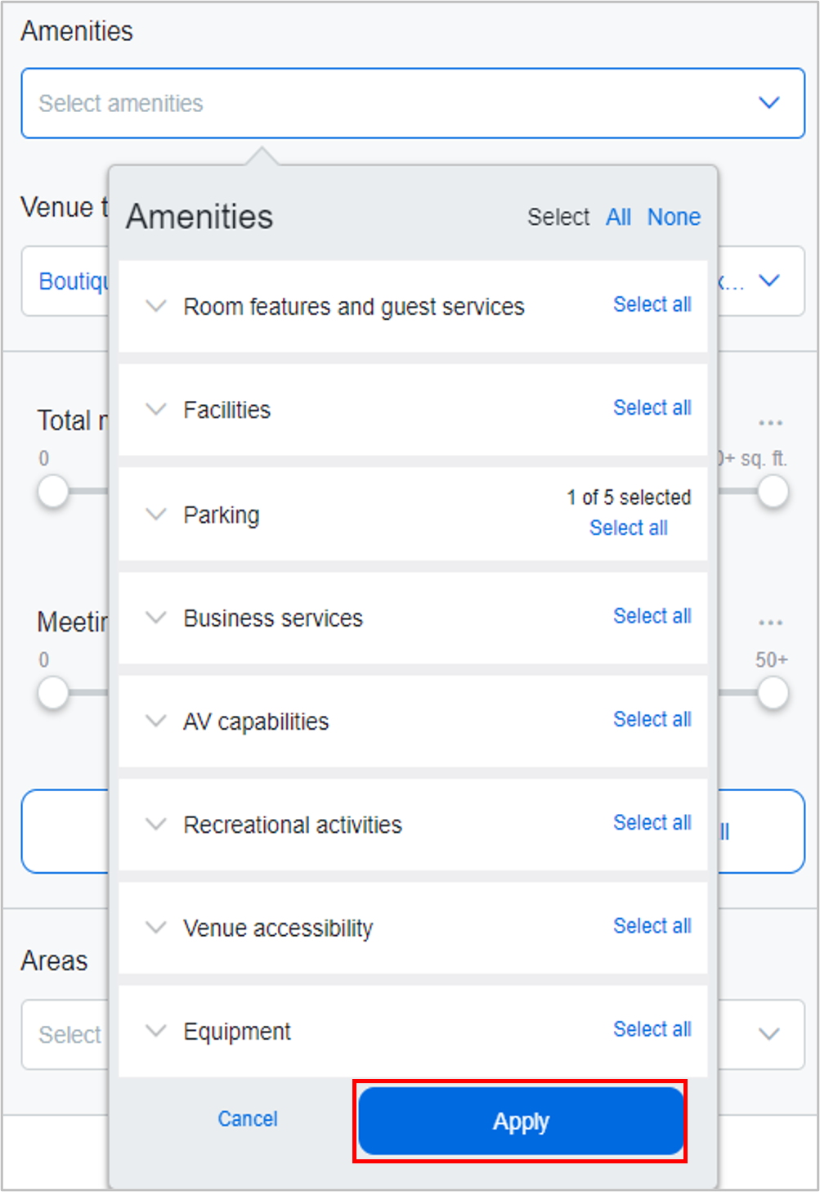Expand the Parking amenities section
The image size is (820, 1192).
click(x=156, y=515)
